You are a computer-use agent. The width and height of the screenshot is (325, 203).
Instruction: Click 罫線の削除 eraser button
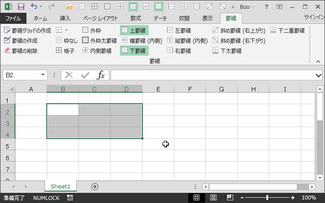(21, 51)
